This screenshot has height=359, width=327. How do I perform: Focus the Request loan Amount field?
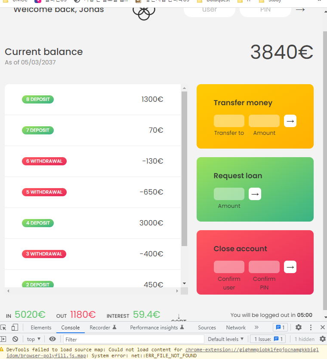[x=229, y=194]
